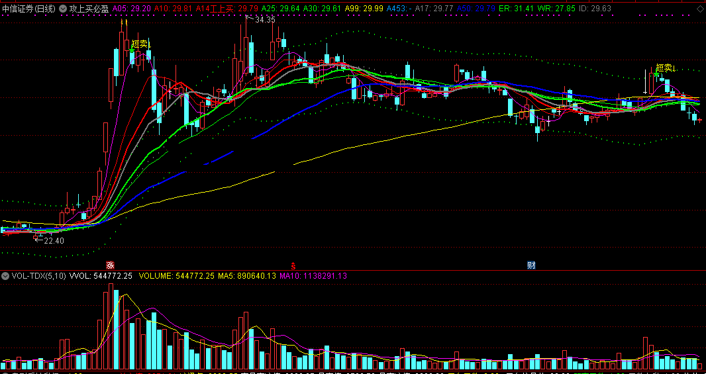Click the MA10: 1138291.13 volume value
This screenshot has height=374, width=706.
click(313, 275)
